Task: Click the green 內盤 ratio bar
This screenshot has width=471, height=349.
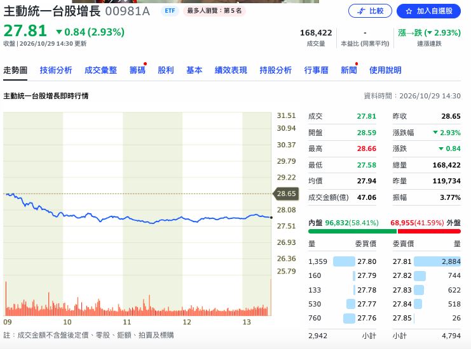Action: (x=352, y=231)
